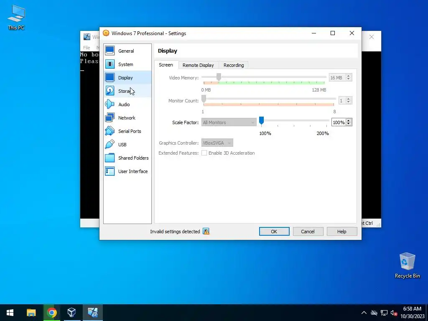428x321 pixels.
Task: Open the Recycle Bin desktop icon
Action: 407,265
